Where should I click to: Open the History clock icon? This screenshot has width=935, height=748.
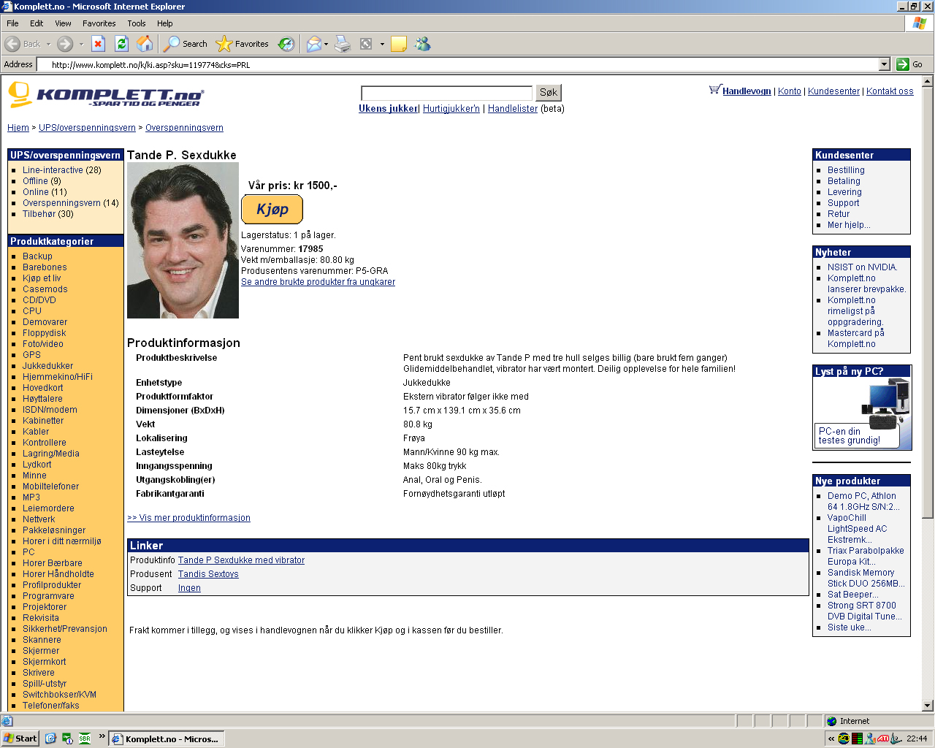[286, 44]
